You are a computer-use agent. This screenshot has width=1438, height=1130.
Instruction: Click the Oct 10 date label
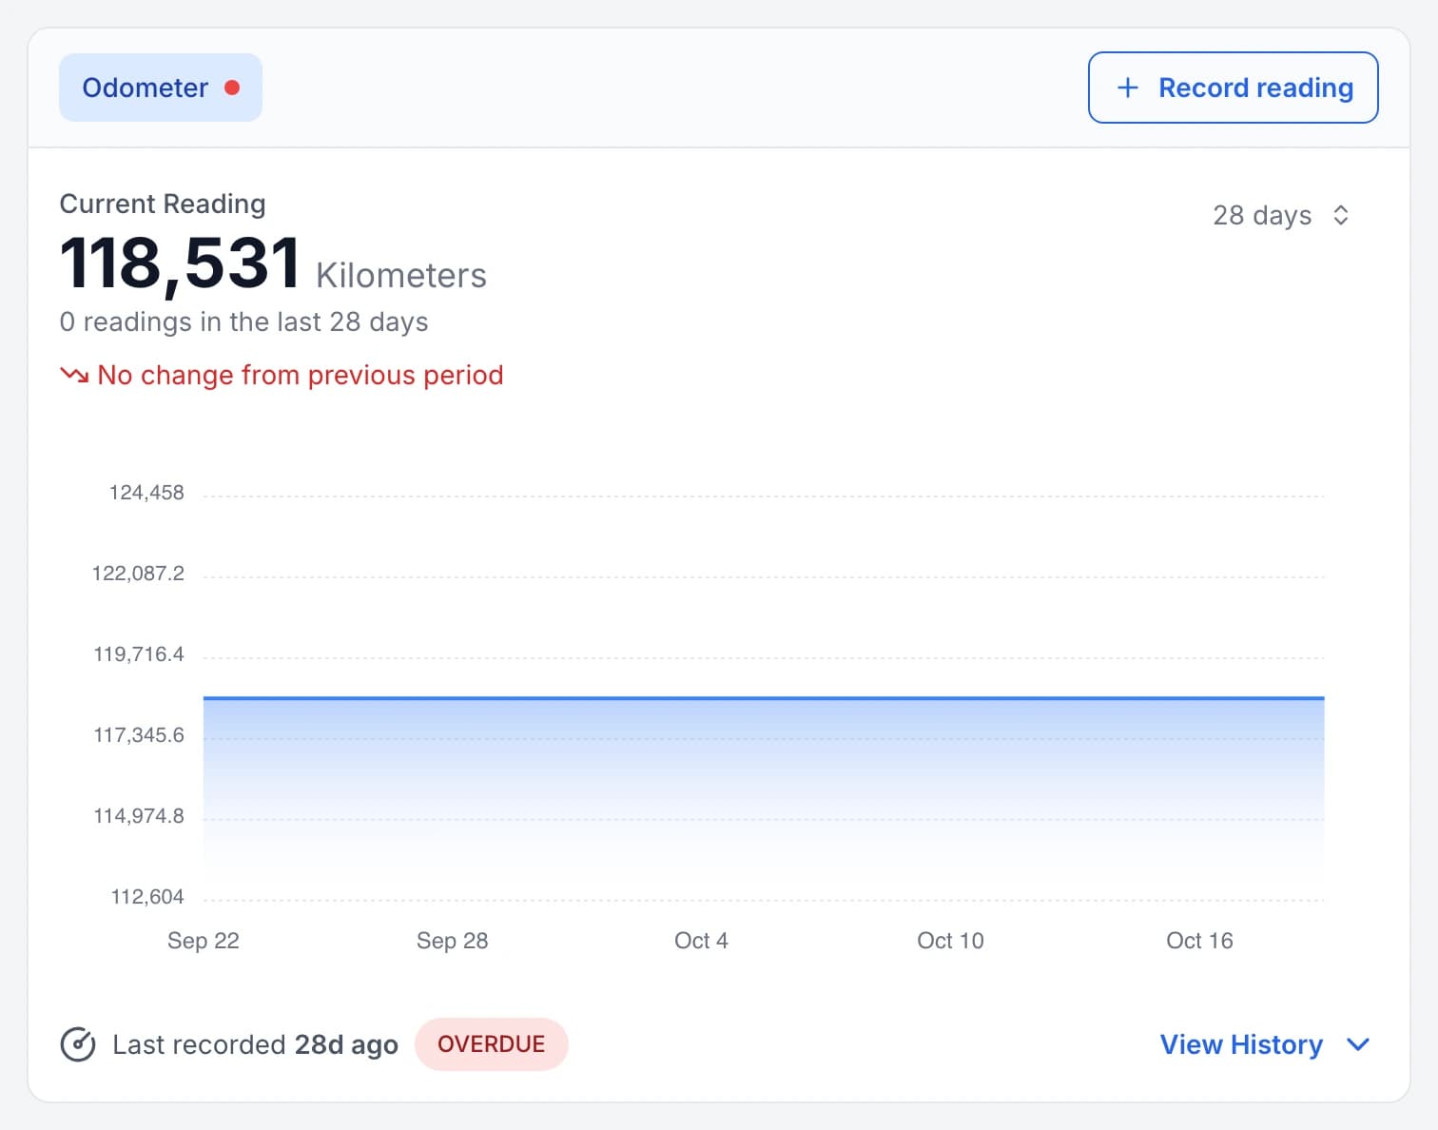pos(951,941)
